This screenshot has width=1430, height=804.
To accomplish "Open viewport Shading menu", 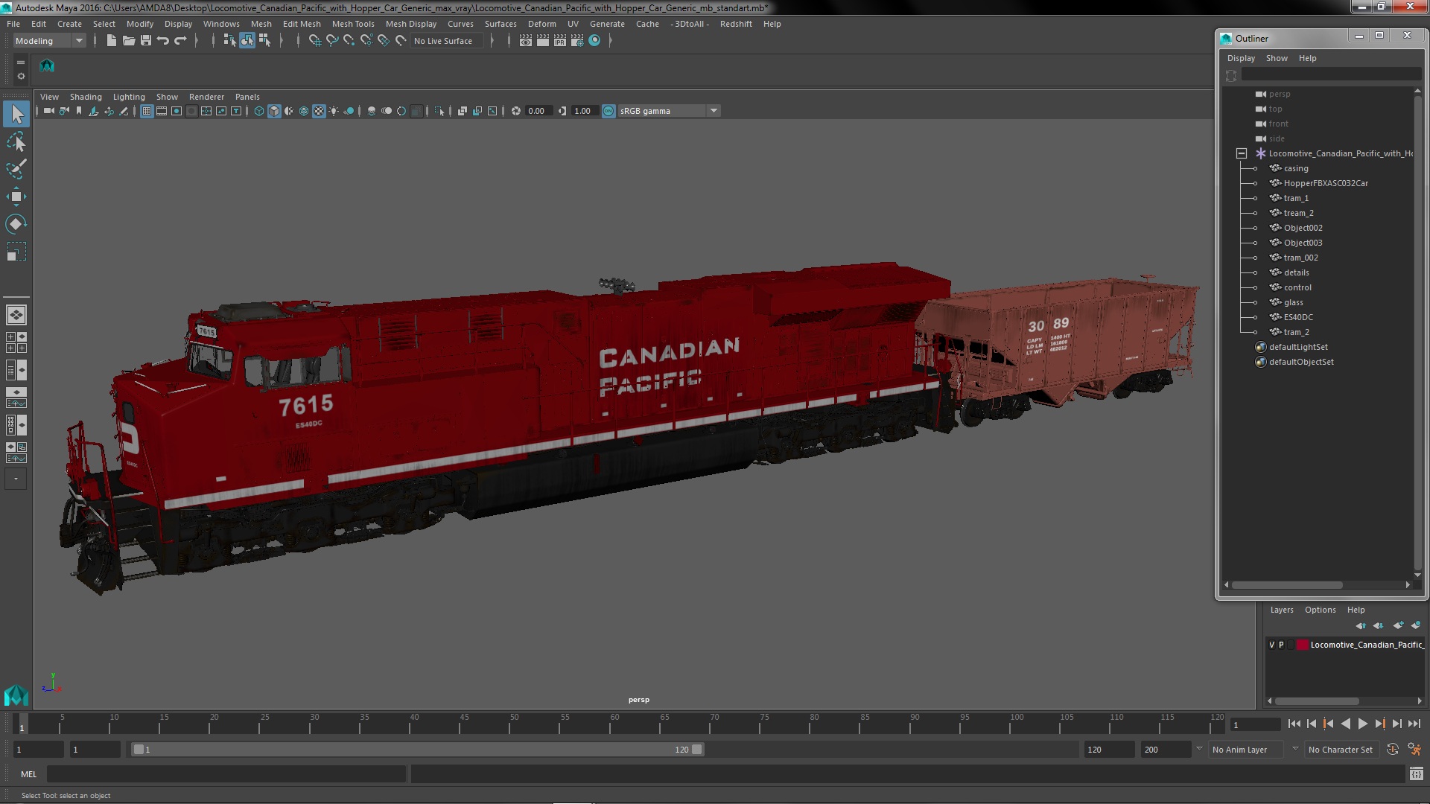I will coord(86,97).
